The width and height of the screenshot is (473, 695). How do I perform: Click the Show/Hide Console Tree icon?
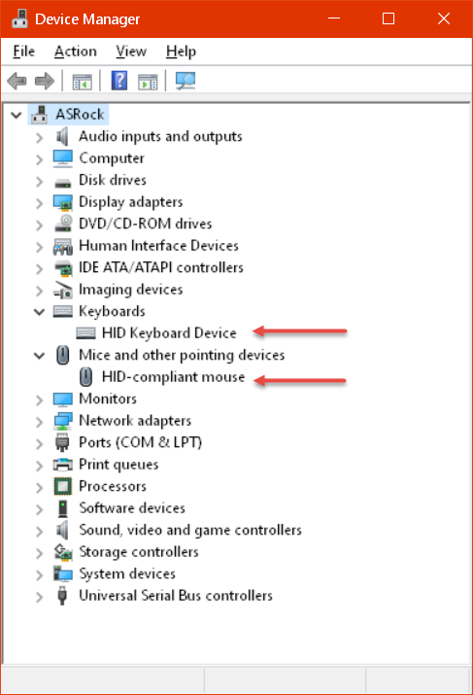coord(82,82)
